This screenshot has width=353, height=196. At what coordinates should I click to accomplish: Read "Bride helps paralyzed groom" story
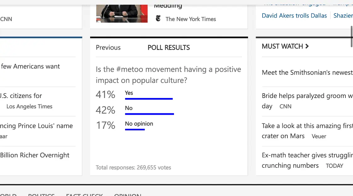(x=307, y=96)
